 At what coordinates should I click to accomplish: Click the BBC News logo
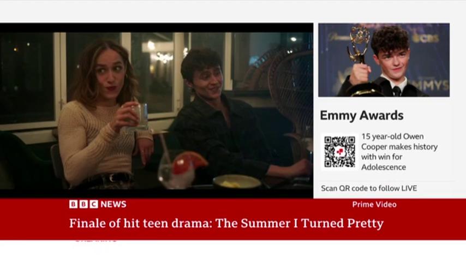pyautogui.click(x=98, y=204)
